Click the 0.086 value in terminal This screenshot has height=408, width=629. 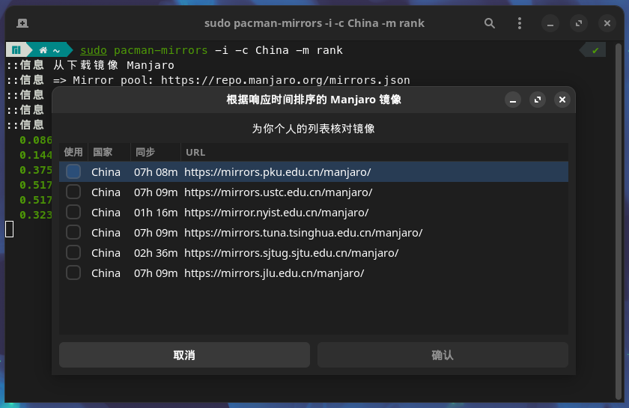click(36, 140)
